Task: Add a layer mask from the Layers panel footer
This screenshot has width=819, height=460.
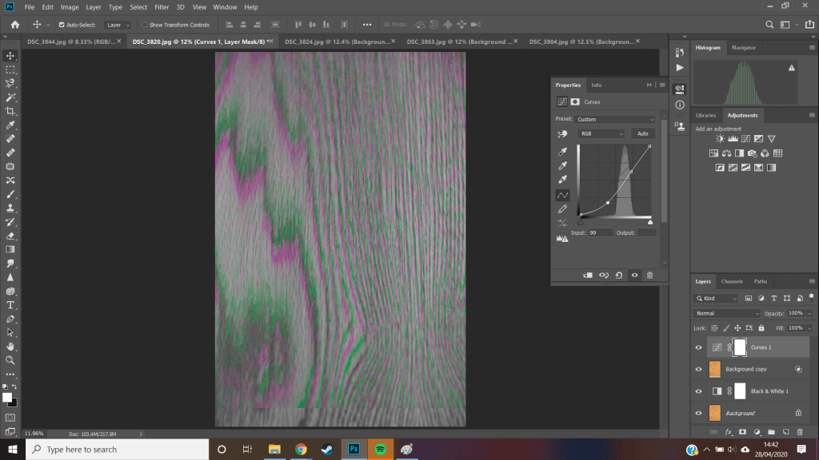Action: (x=743, y=432)
